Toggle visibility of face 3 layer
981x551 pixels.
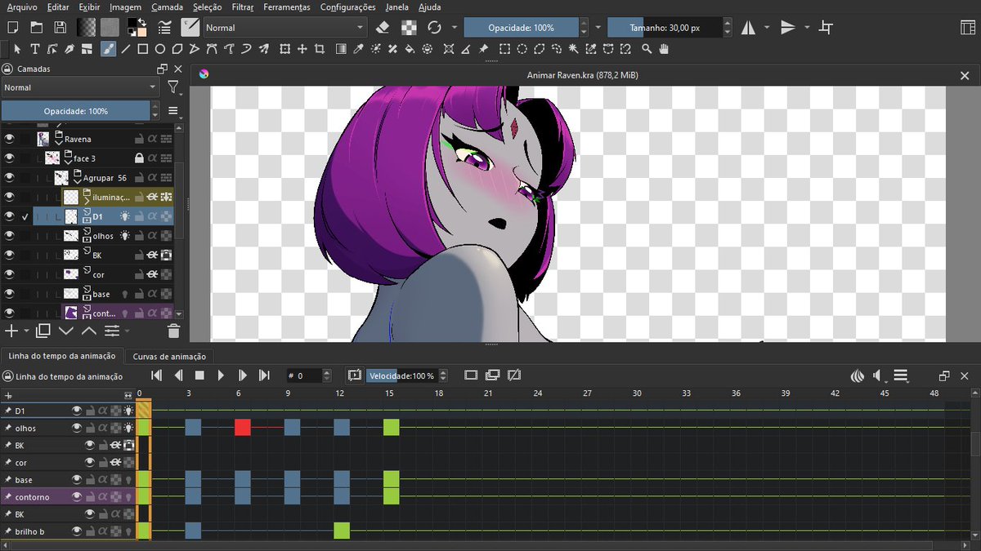tap(10, 158)
